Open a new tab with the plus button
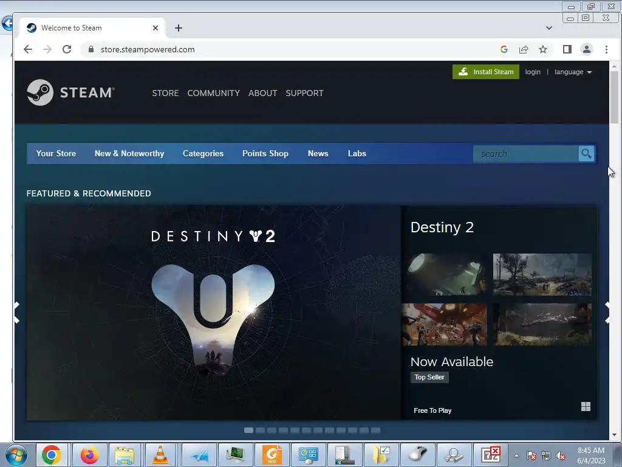The width and height of the screenshot is (622, 467). [179, 28]
